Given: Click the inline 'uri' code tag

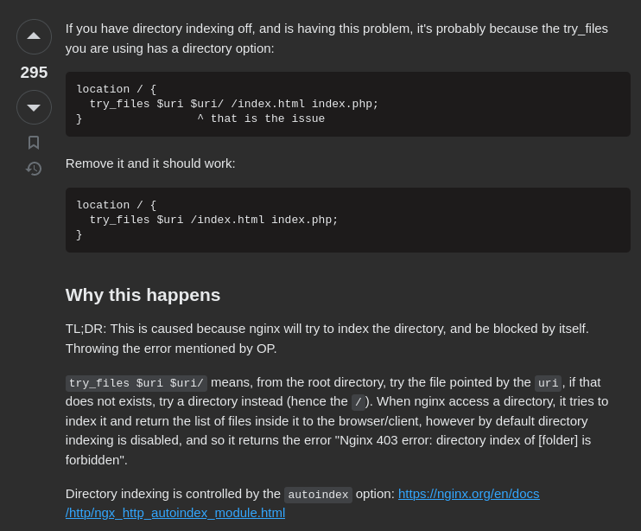Looking at the screenshot, I should (x=548, y=383).
